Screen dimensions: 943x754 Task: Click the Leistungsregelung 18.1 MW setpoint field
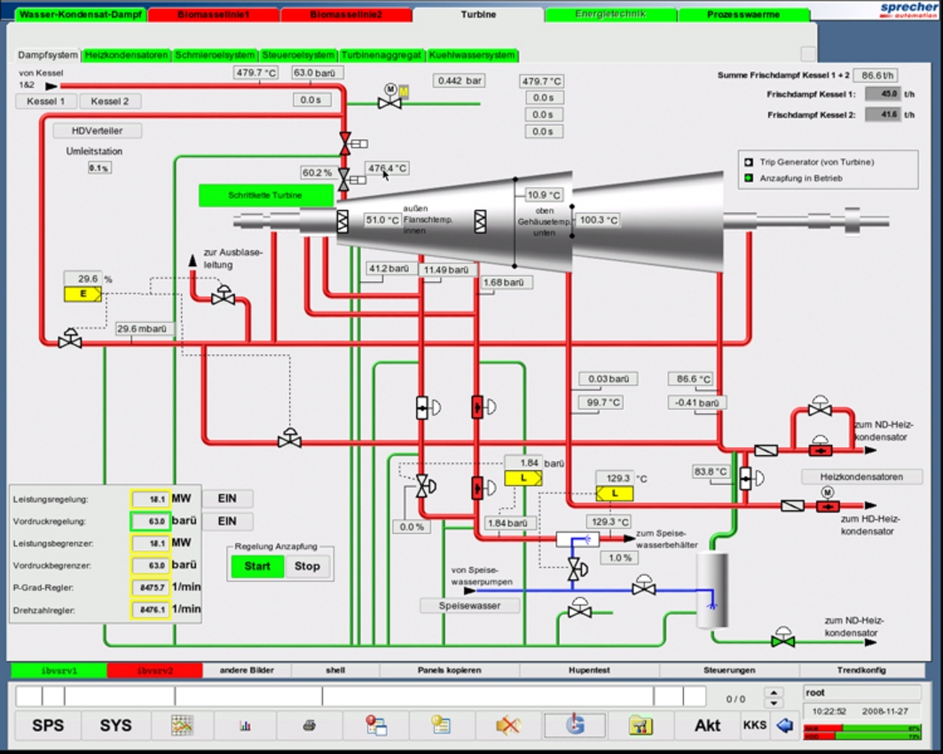[x=150, y=499]
